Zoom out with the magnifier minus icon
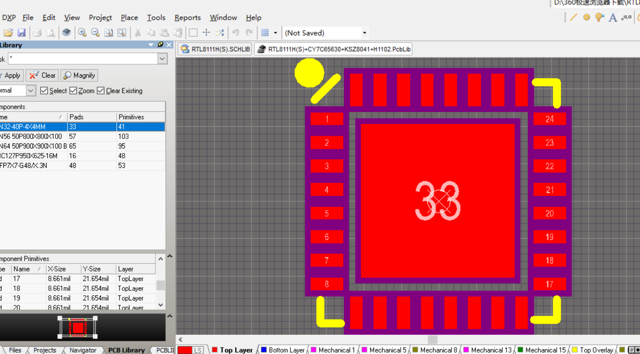The width and height of the screenshot is (640, 354). point(95,33)
